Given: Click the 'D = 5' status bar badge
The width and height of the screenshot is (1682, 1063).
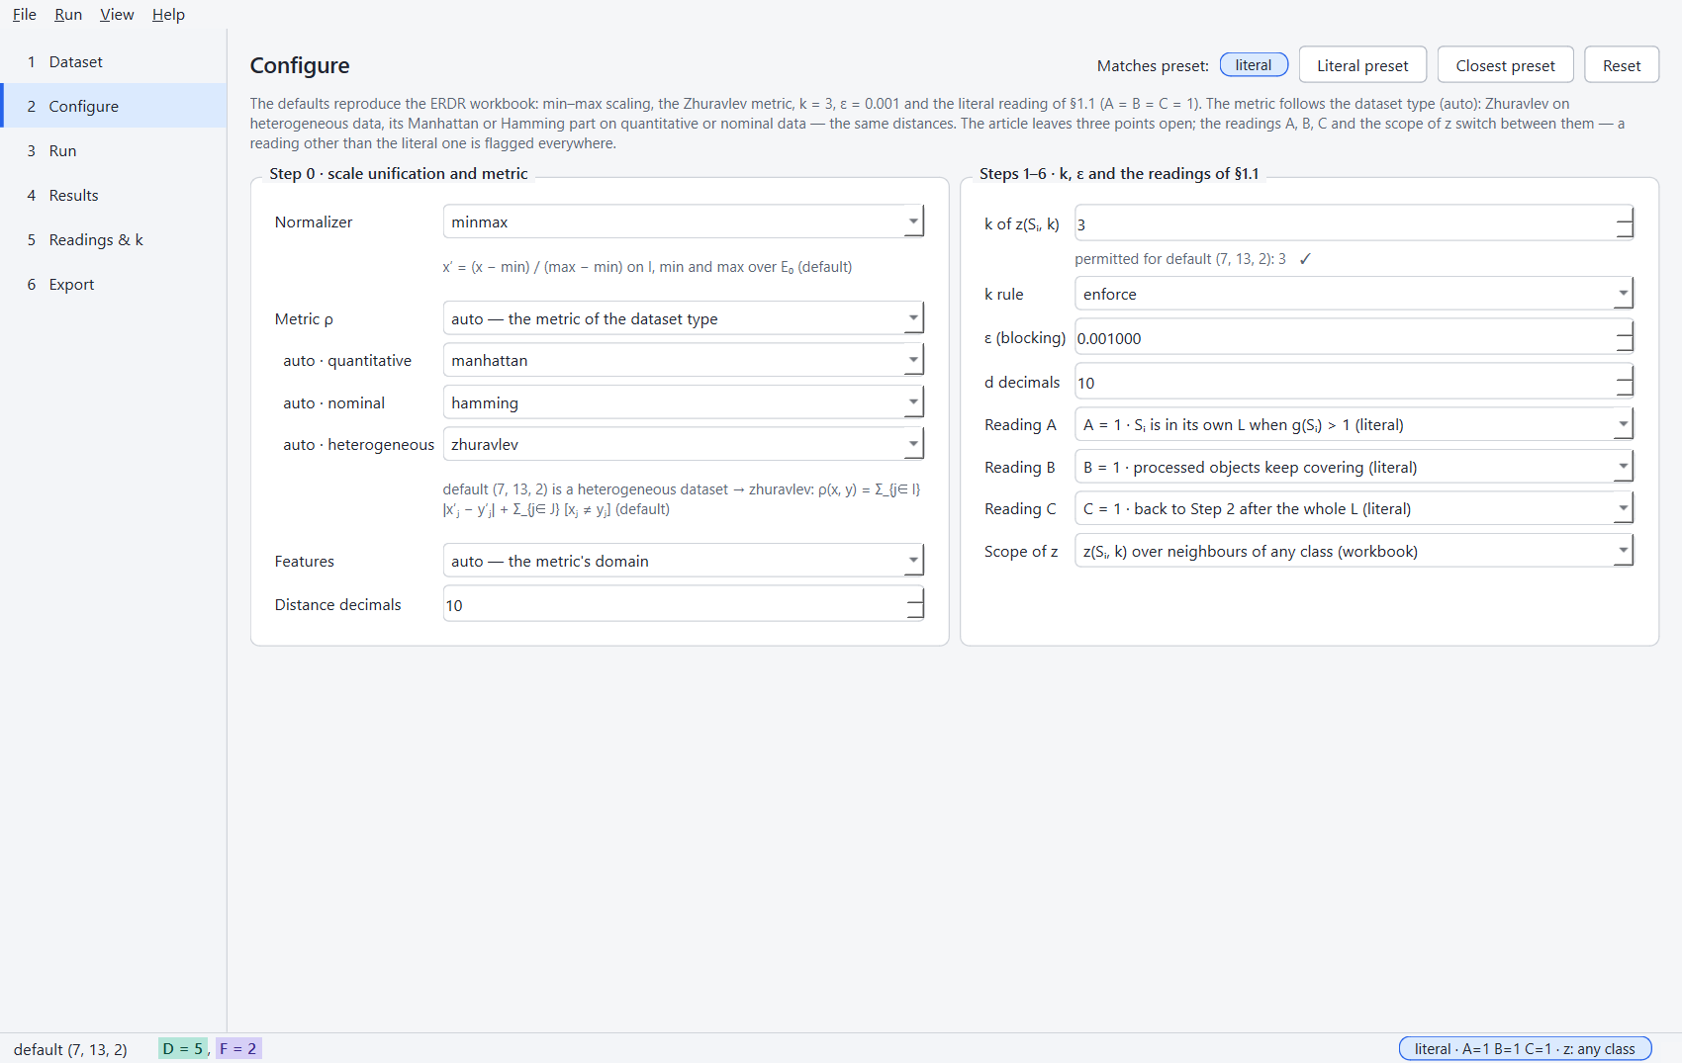Looking at the screenshot, I should tap(183, 1048).
